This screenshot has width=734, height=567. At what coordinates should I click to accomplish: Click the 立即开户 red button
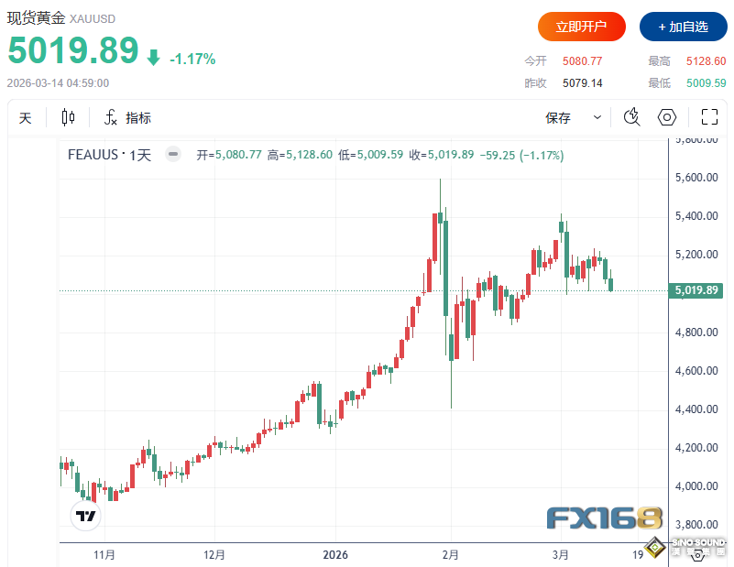pyautogui.click(x=581, y=27)
